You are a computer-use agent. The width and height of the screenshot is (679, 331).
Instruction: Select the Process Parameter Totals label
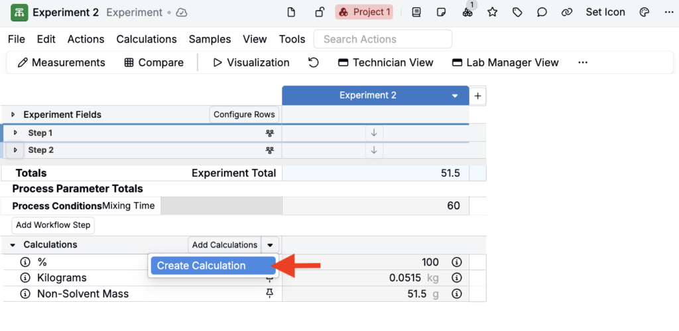78,189
